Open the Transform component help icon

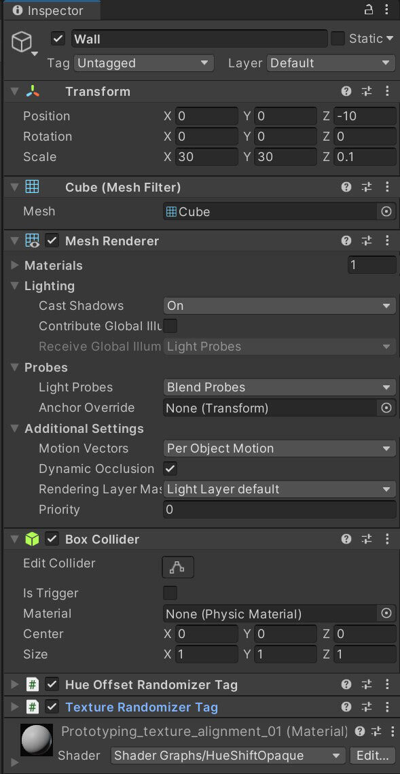[346, 91]
